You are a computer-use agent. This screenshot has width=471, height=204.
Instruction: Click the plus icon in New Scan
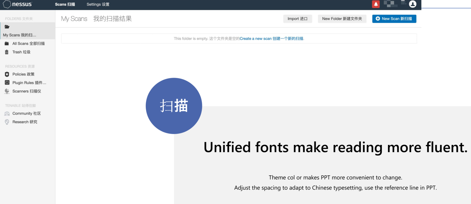pyautogui.click(x=378, y=19)
